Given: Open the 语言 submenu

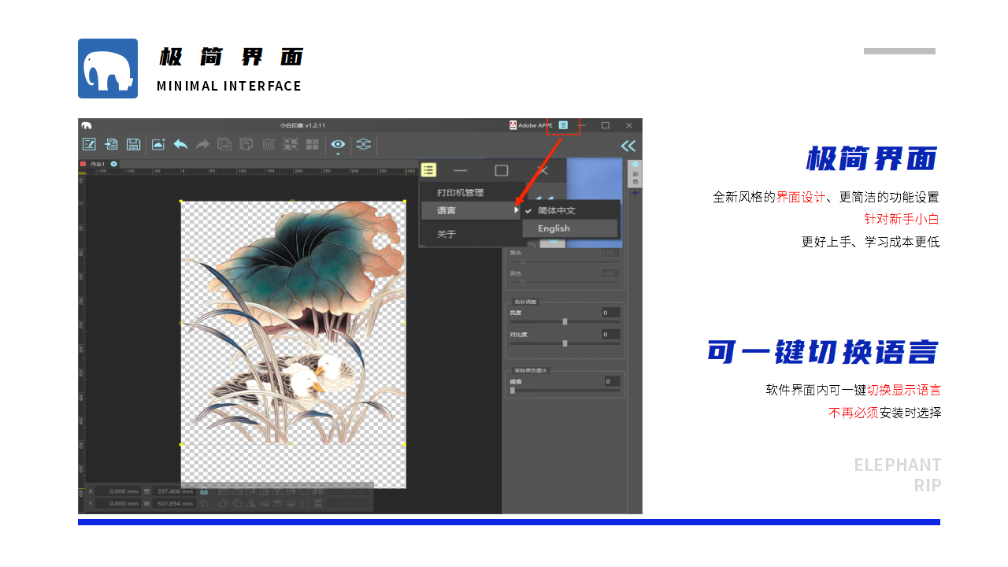Looking at the screenshot, I should pos(471,210).
